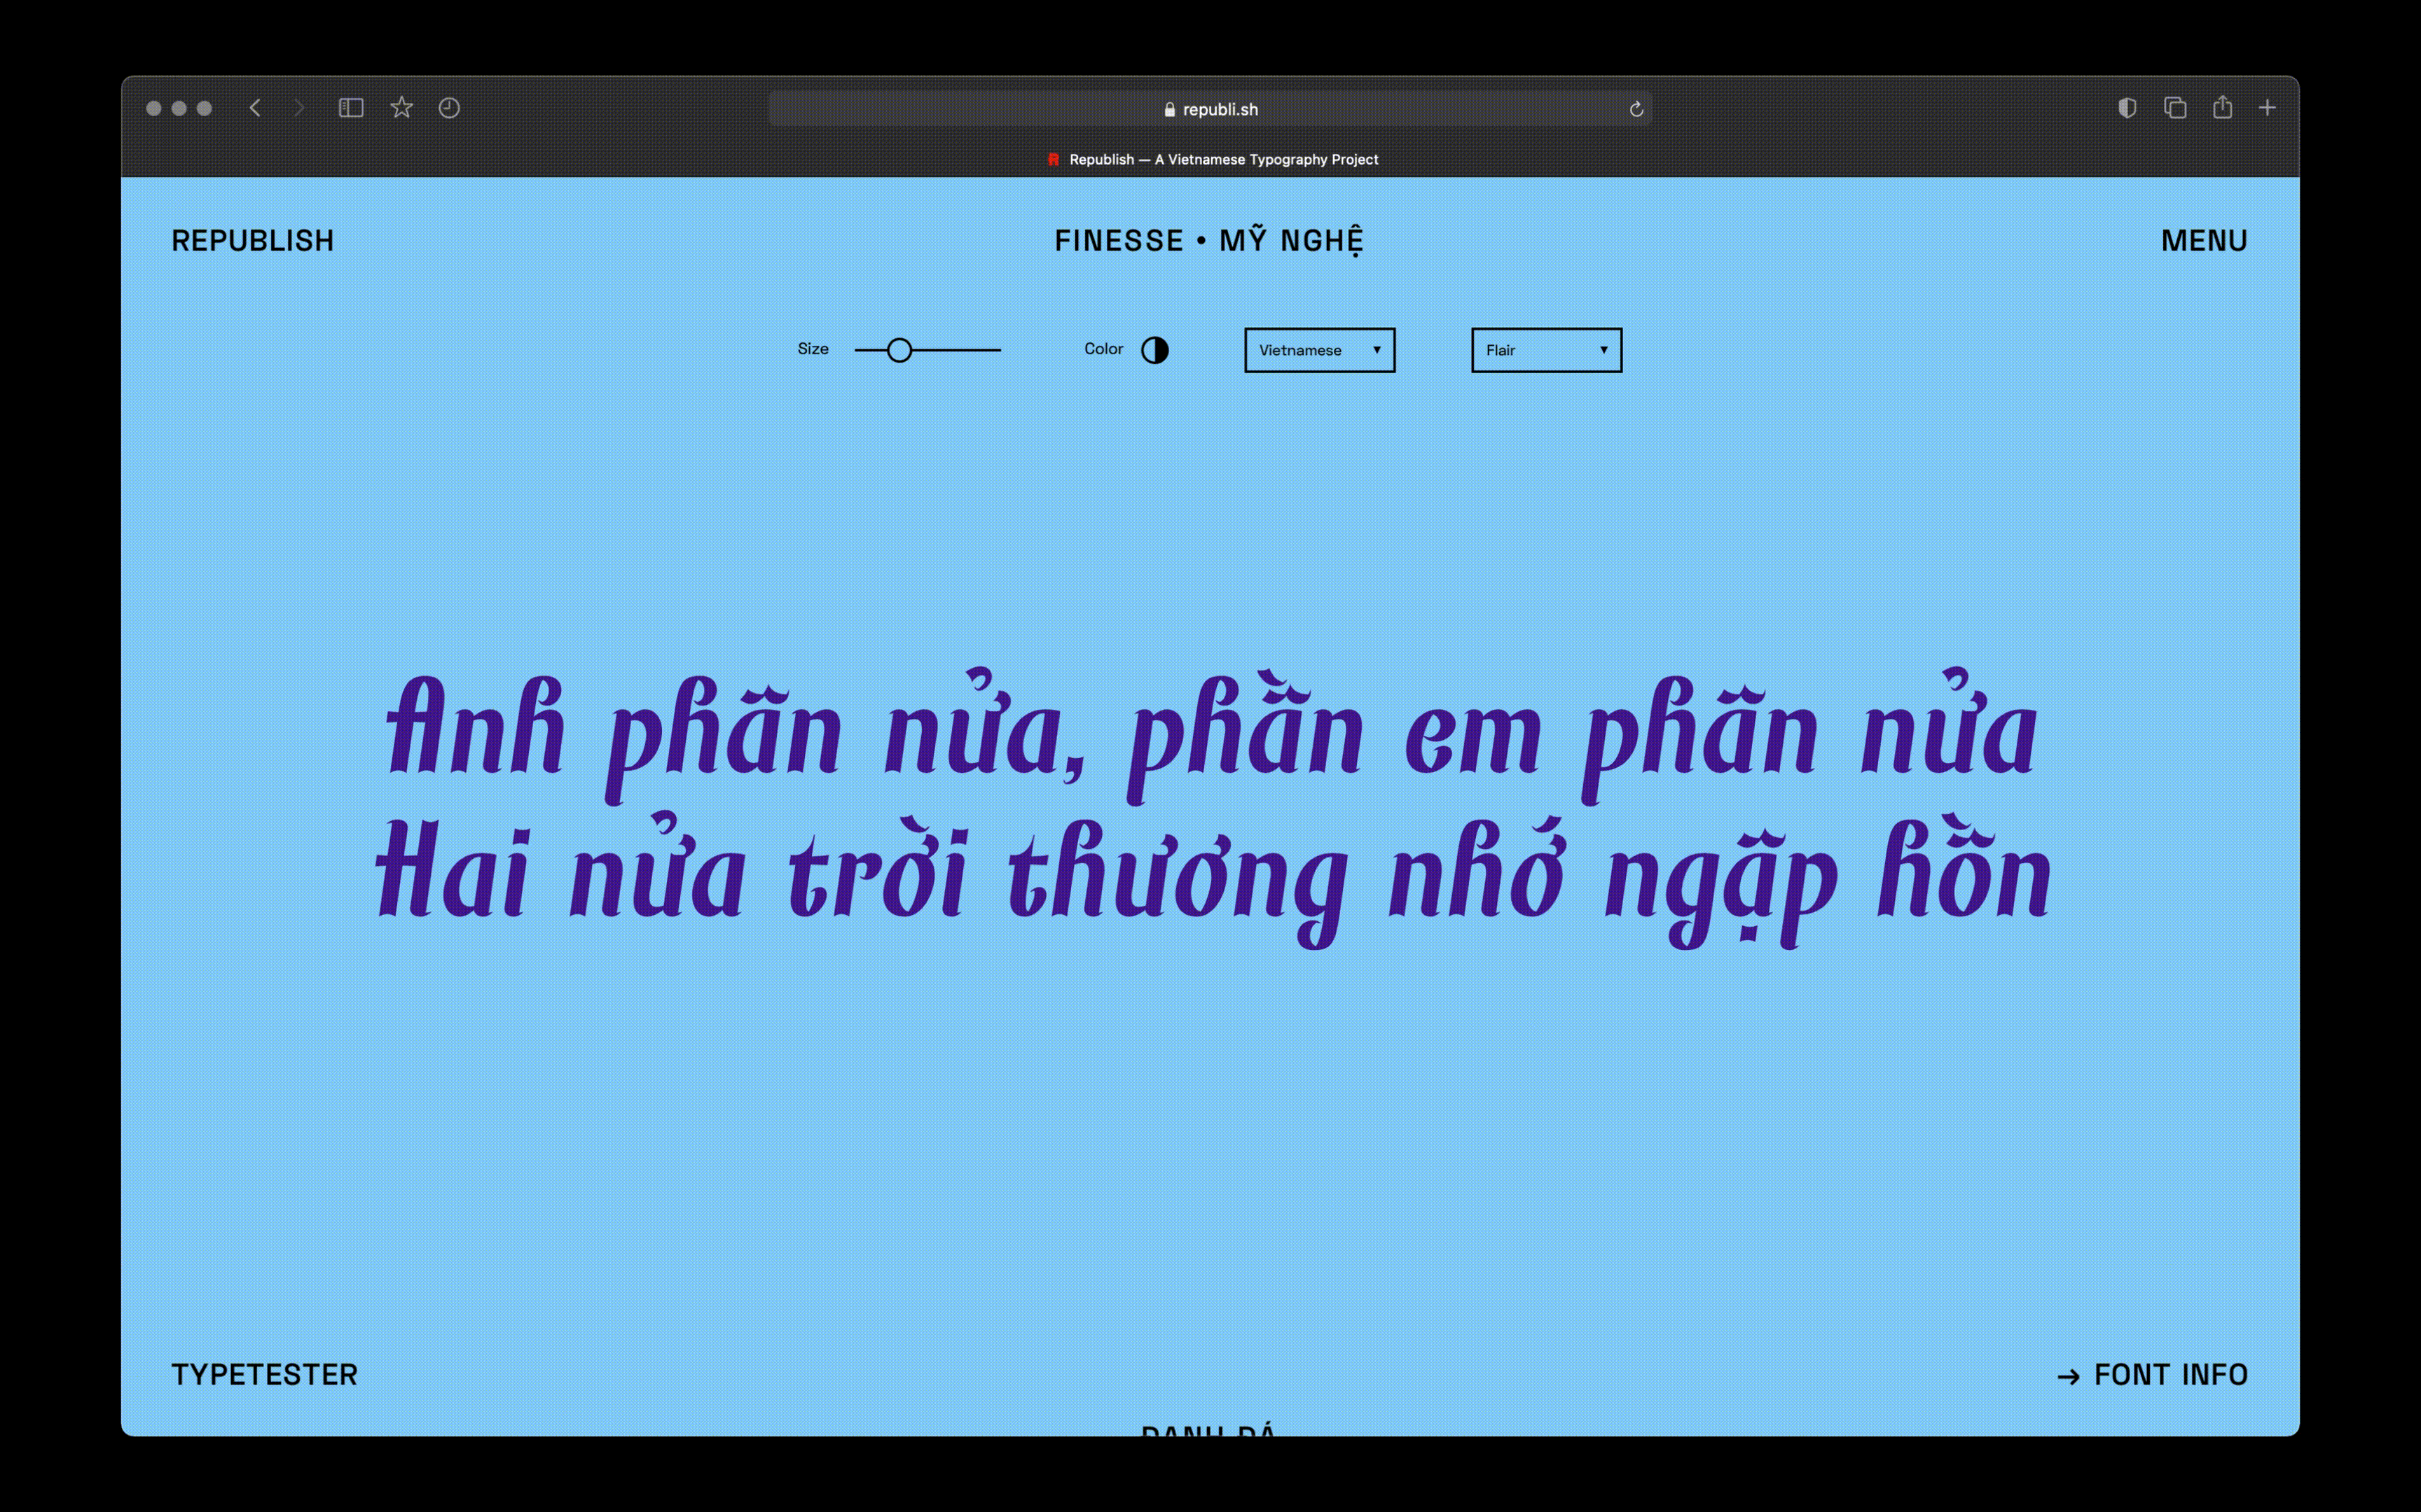The height and width of the screenshot is (1512, 2421).
Task: Click the republi.sh address bar
Action: tap(1210, 109)
